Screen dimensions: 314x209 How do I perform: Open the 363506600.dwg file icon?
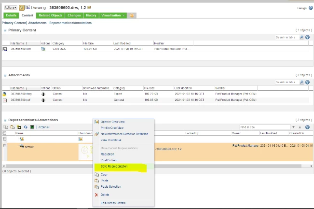4,94
